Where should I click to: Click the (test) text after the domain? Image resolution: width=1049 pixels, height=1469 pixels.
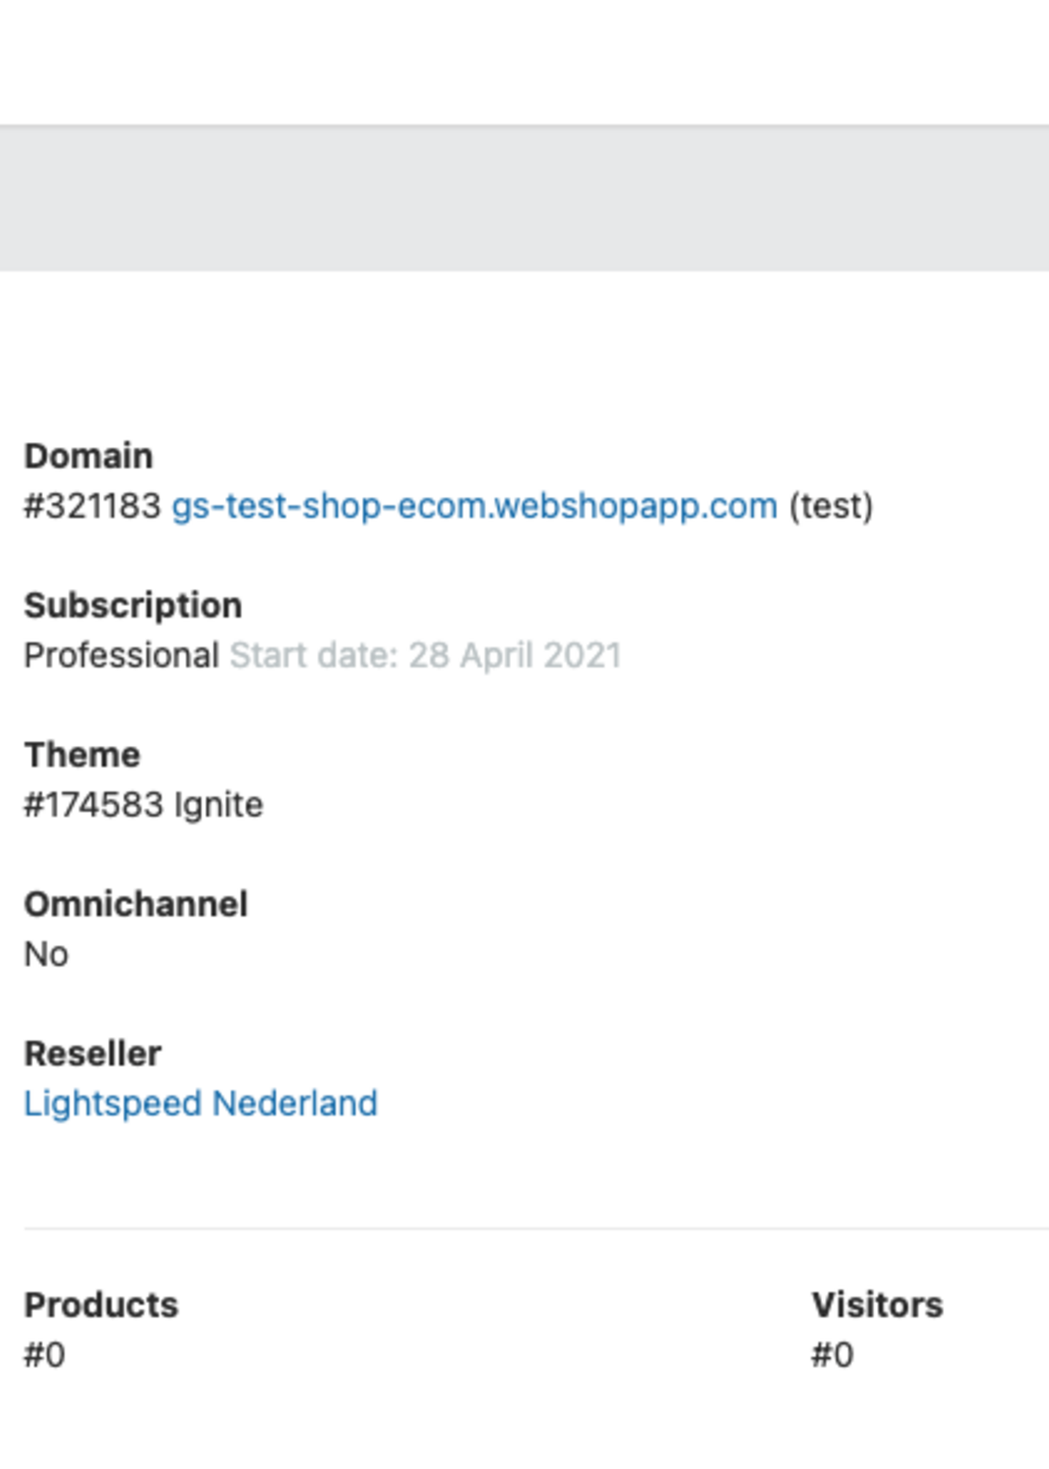click(831, 506)
